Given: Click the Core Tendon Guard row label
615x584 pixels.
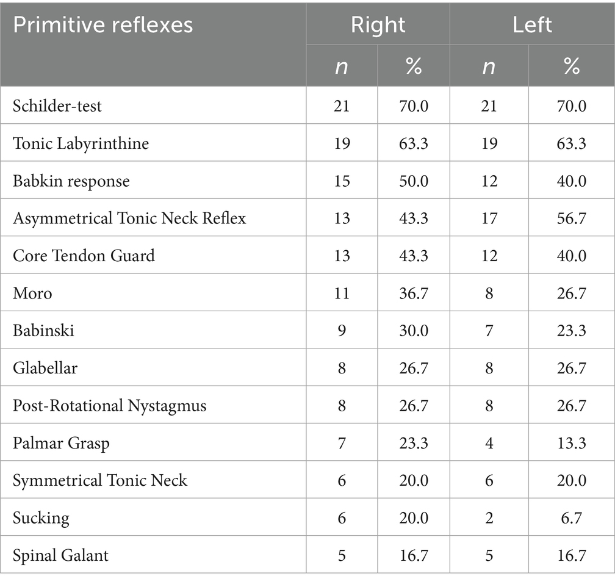Looking at the screenshot, I should click(84, 255).
